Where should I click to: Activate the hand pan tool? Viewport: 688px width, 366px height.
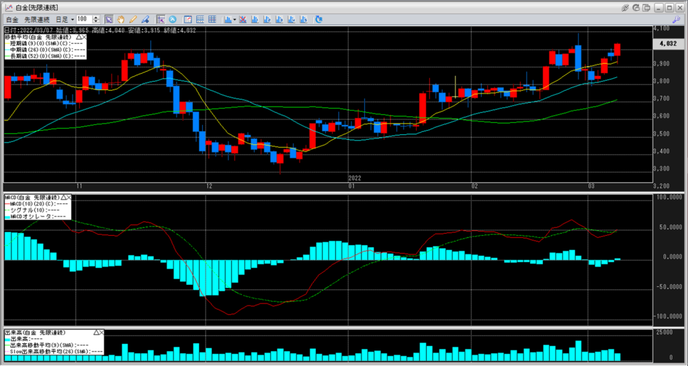tap(120, 19)
